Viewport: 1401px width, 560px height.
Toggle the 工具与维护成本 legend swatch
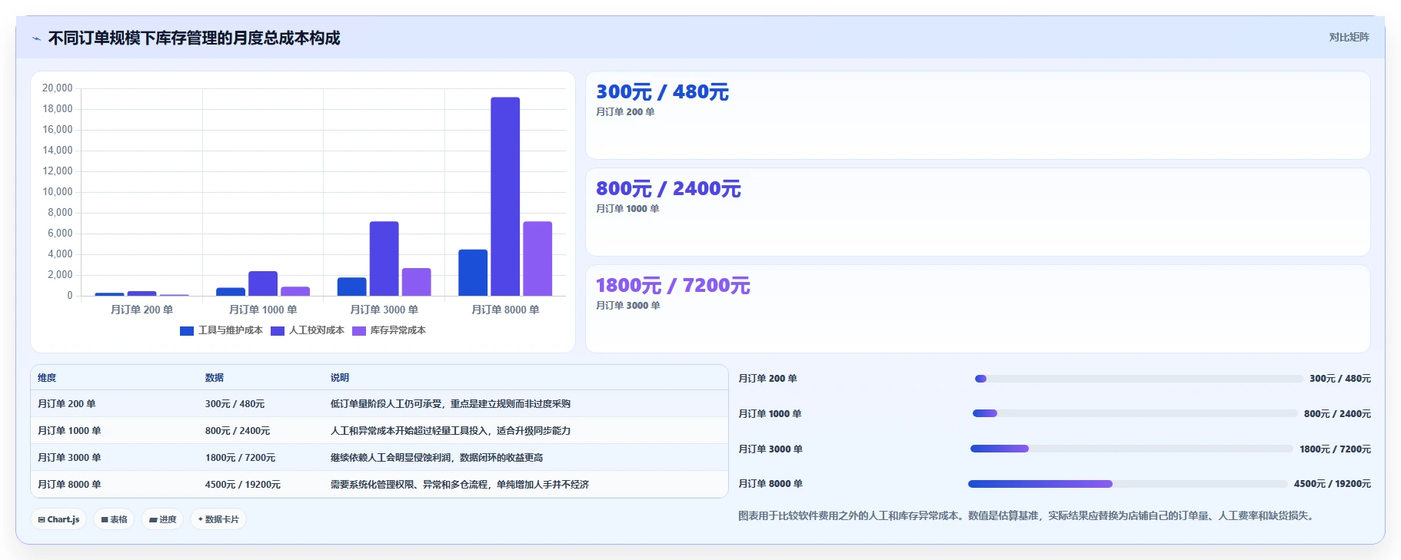point(186,331)
